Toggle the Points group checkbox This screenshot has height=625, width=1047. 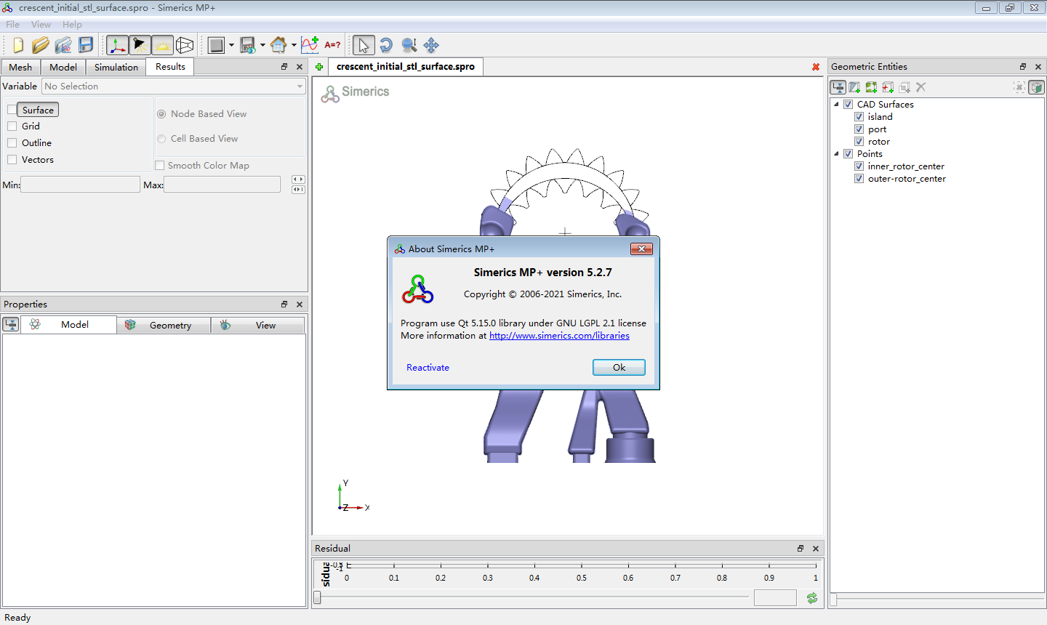pos(848,154)
